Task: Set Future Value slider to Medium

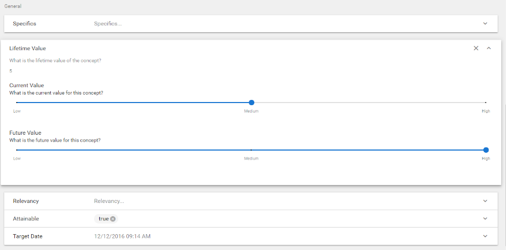Action: (x=251, y=150)
